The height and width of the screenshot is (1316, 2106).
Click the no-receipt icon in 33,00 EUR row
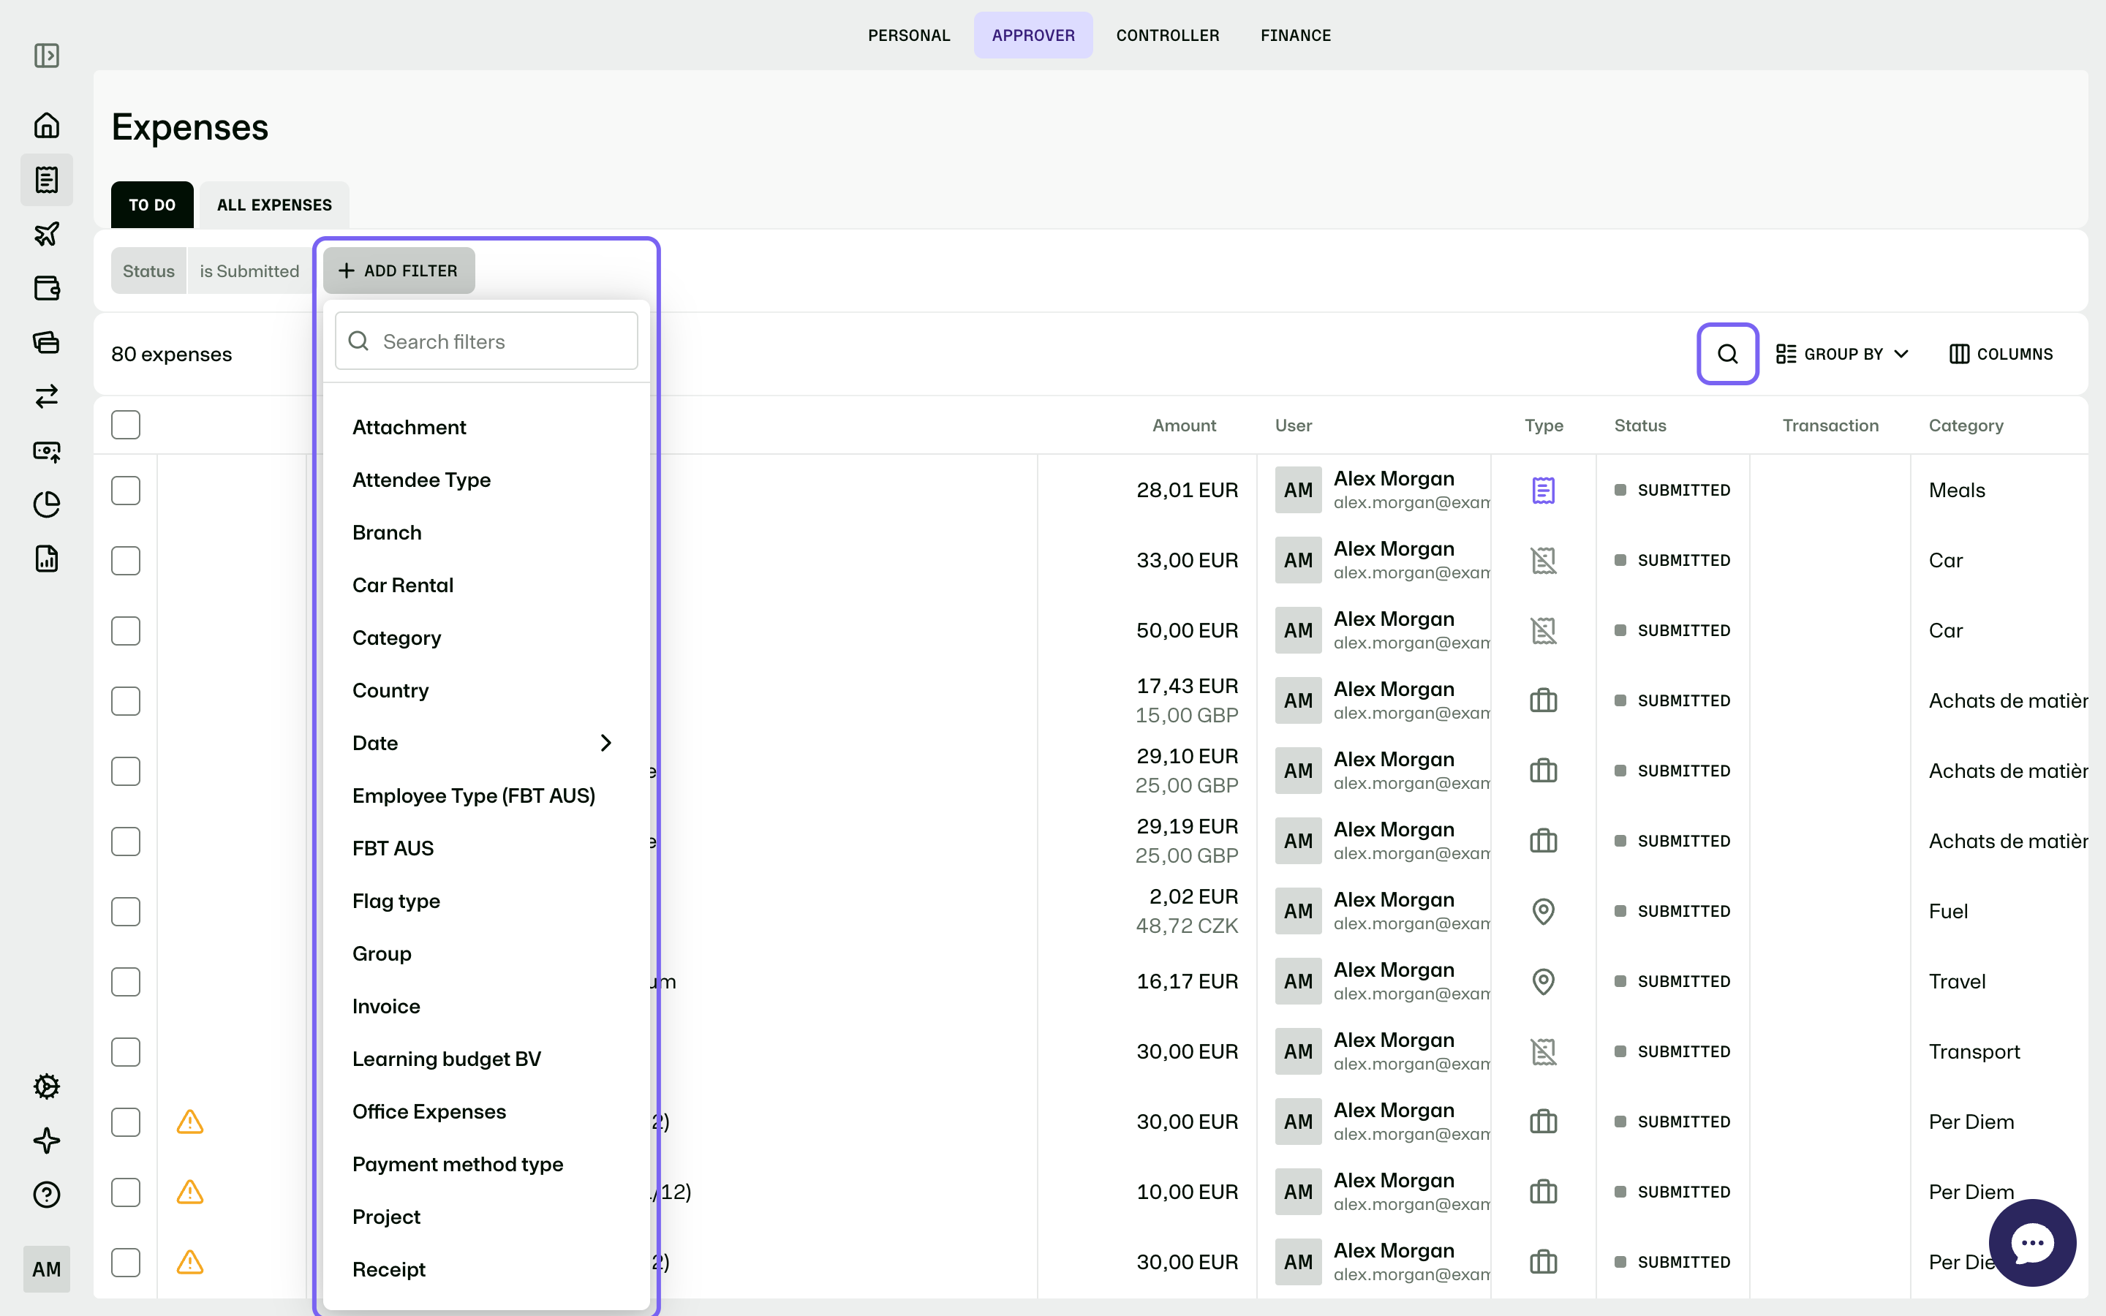point(1543,561)
